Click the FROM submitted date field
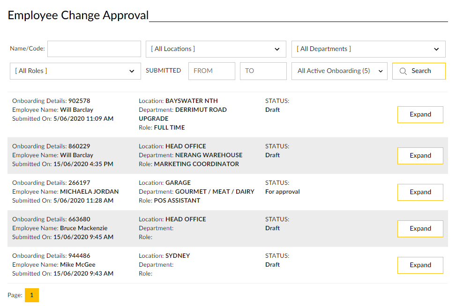Viewport: 456px width, 306px height. (x=211, y=71)
